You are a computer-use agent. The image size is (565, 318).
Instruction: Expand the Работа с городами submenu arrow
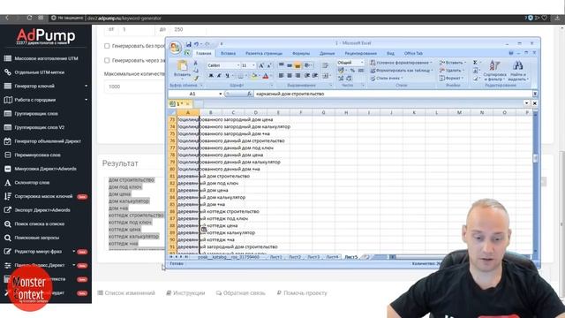click(x=87, y=100)
